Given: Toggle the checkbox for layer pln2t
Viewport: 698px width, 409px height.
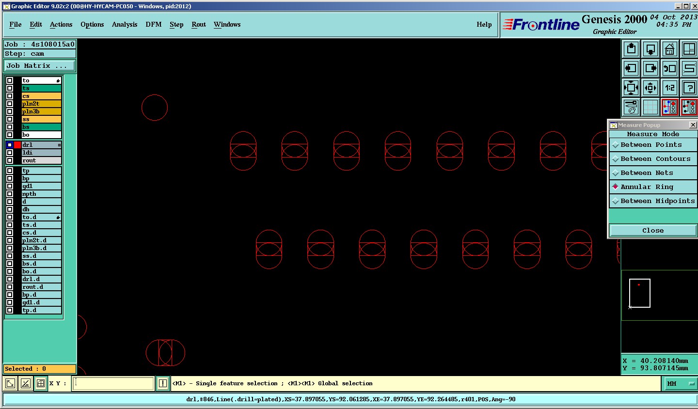Looking at the screenshot, I should [10, 104].
